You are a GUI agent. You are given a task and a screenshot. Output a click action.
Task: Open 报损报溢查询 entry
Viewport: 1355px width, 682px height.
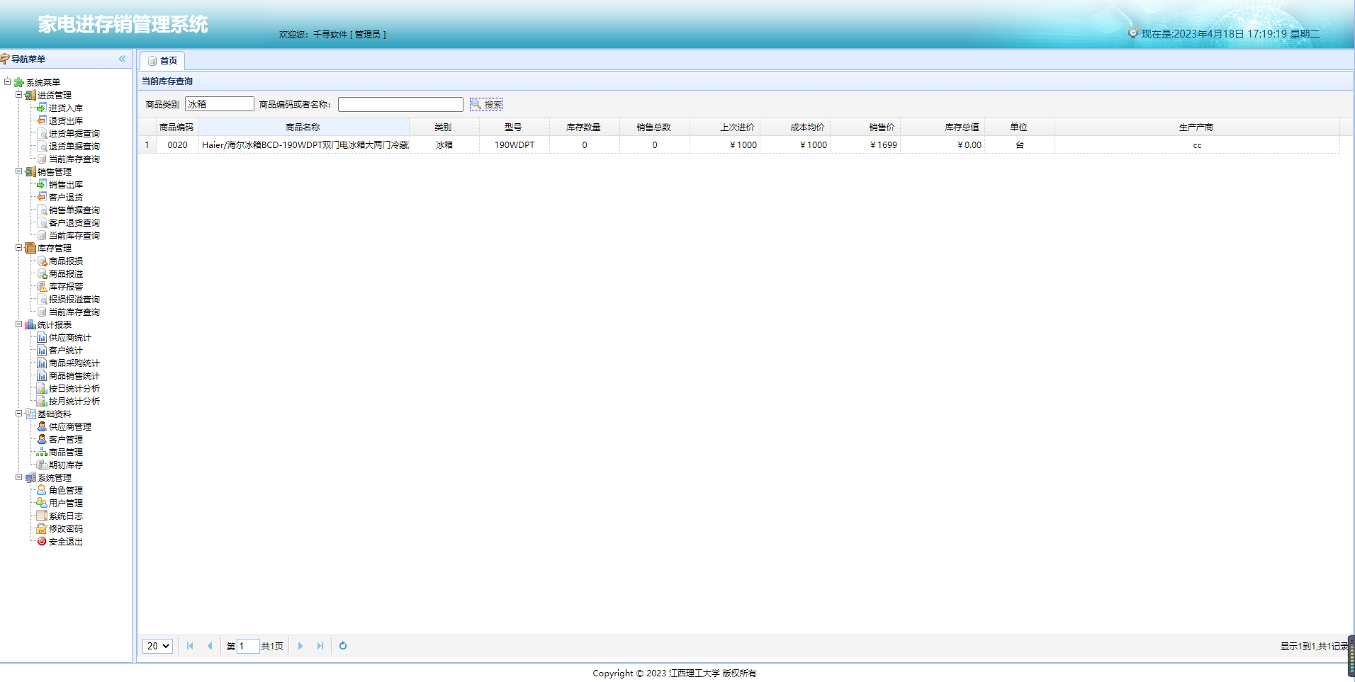(74, 299)
